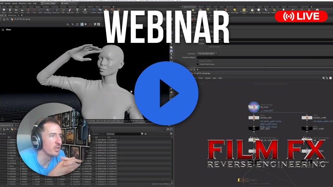Open the Help menu in the top bar
The width and height of the screenshot is (333, 187).
pyautogui.click(x=35, y=4)
